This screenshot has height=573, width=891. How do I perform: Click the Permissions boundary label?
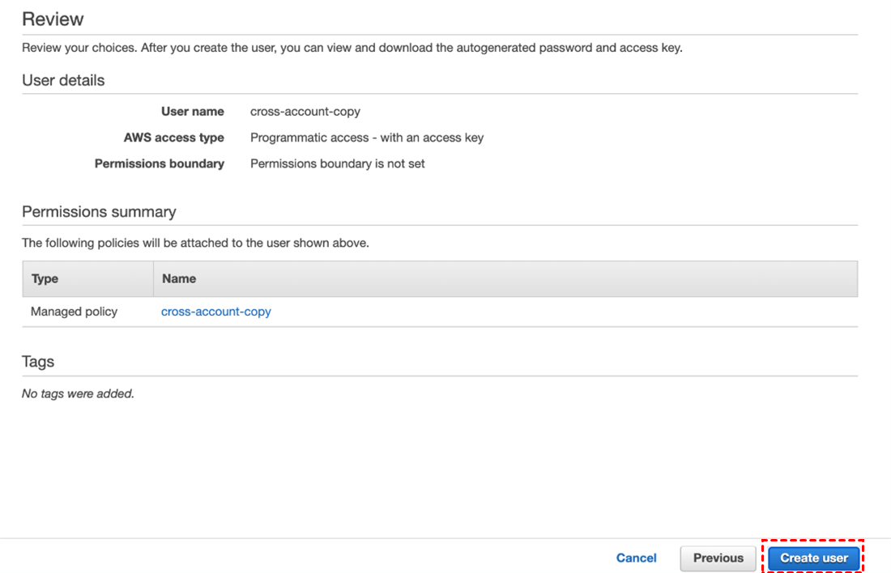point(160,163)
